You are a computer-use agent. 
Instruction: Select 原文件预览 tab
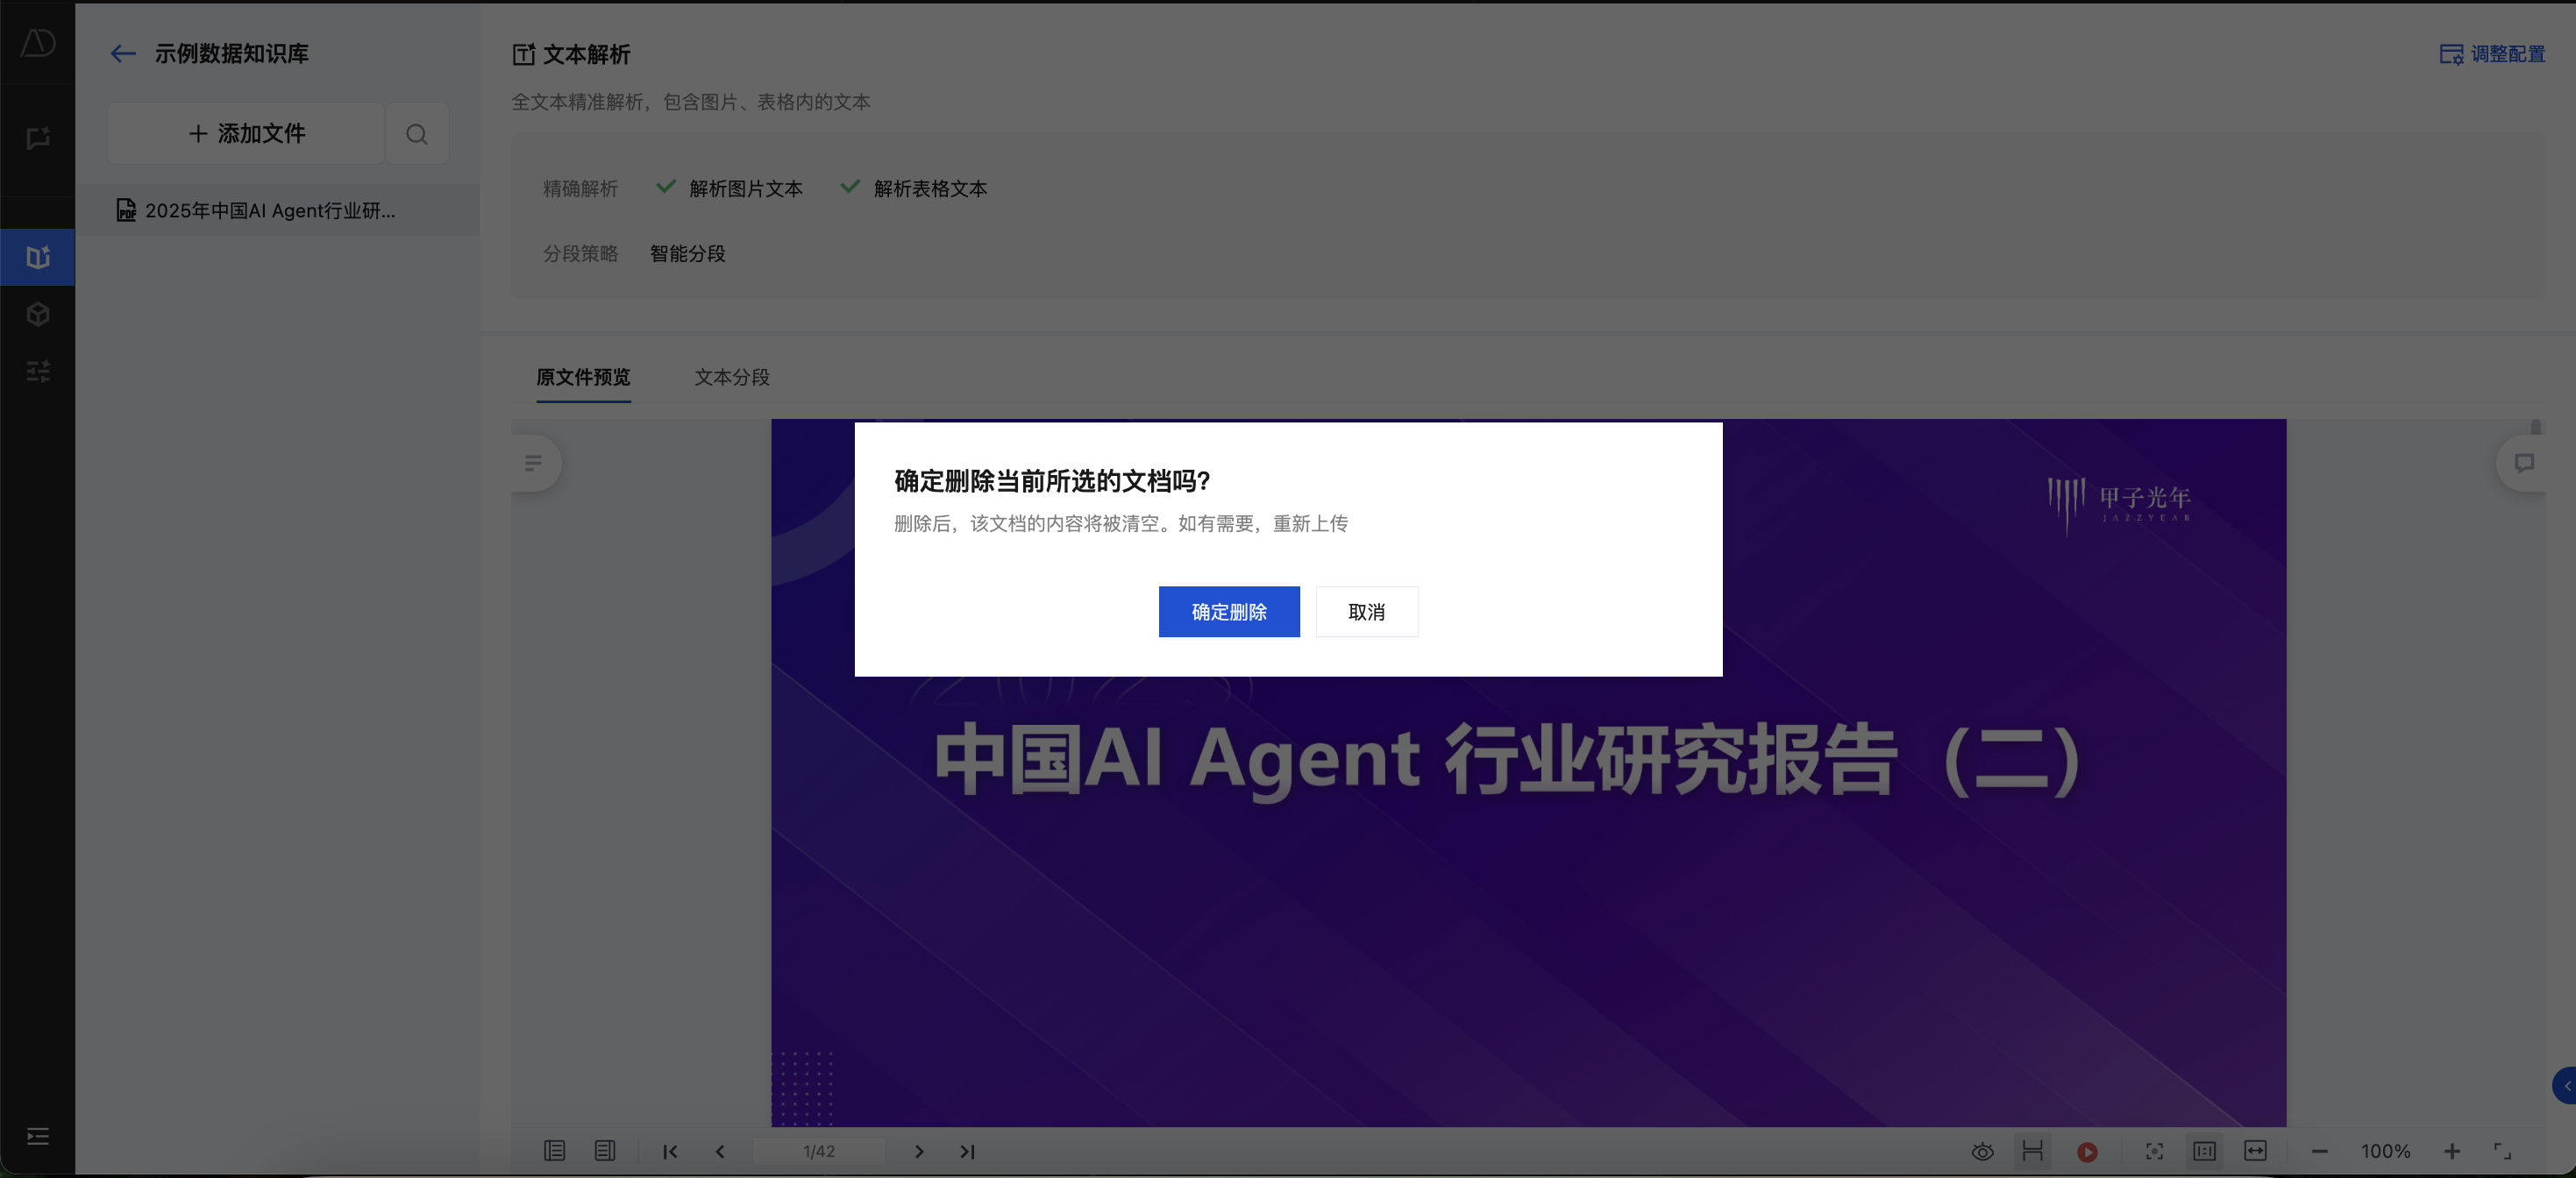tap(583, 377)
